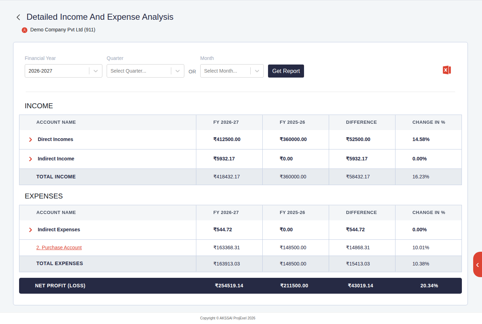Image resolution: width=482 pixels, height=324 pixels.
Task: Click Net Profit FY 2025-26 value ₹211500.00
Action: click(x=294, y=286)
